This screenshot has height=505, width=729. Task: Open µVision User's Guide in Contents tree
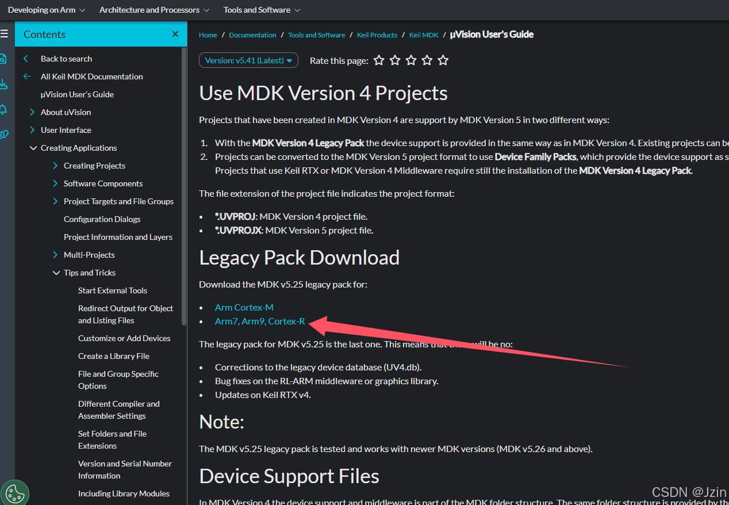point(77,94)
